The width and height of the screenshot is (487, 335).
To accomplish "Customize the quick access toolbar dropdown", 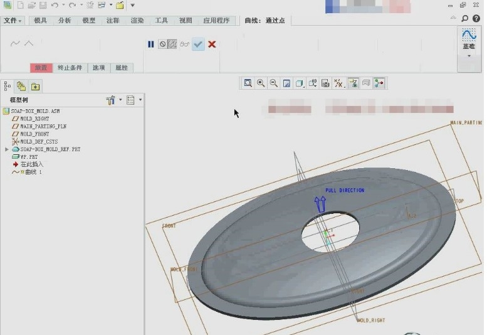I will pos(132,5).
